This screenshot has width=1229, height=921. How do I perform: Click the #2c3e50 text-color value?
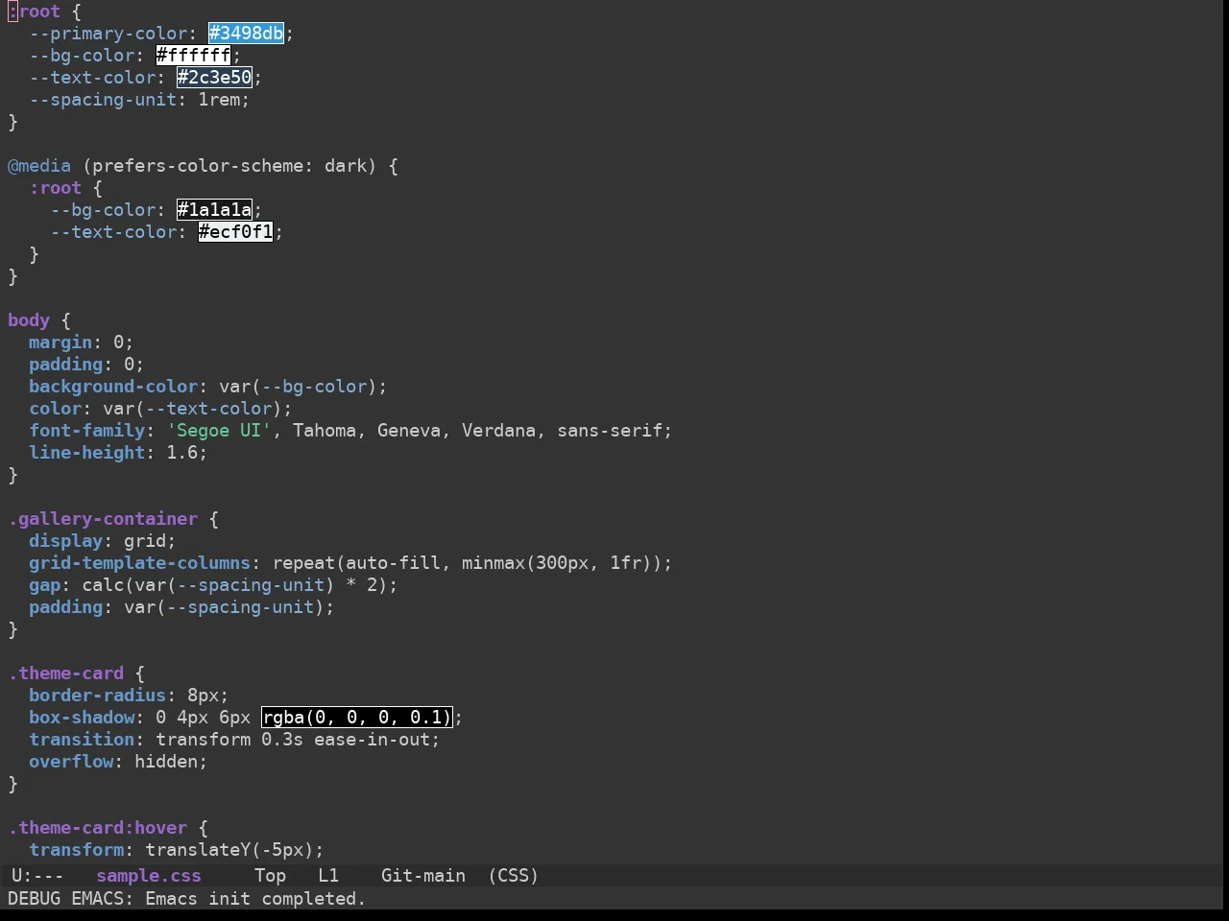(x=214, y=78)
